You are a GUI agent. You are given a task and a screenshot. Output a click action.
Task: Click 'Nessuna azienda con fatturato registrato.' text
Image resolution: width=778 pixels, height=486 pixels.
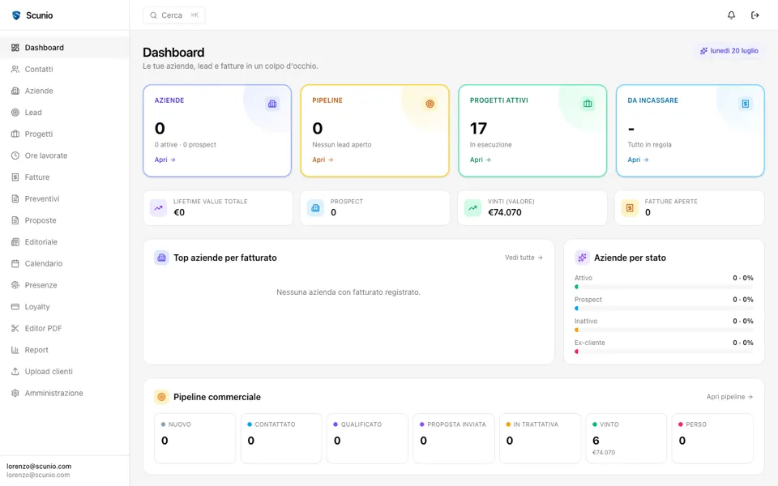(x=348, y=292)
